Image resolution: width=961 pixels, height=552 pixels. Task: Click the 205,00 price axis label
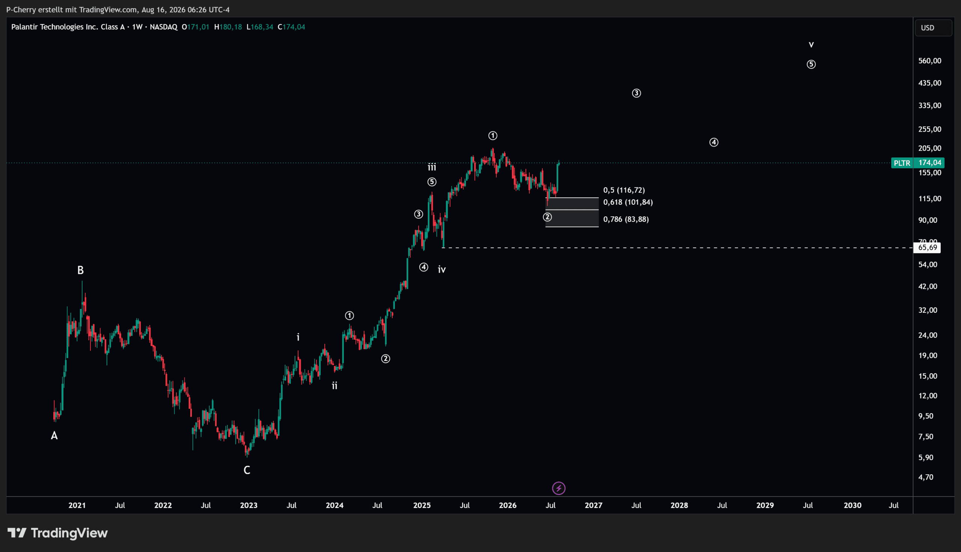pos(929,148)
